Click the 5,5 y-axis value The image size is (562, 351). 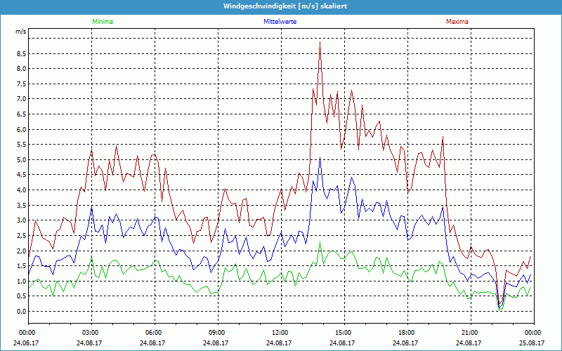[22, 145]
